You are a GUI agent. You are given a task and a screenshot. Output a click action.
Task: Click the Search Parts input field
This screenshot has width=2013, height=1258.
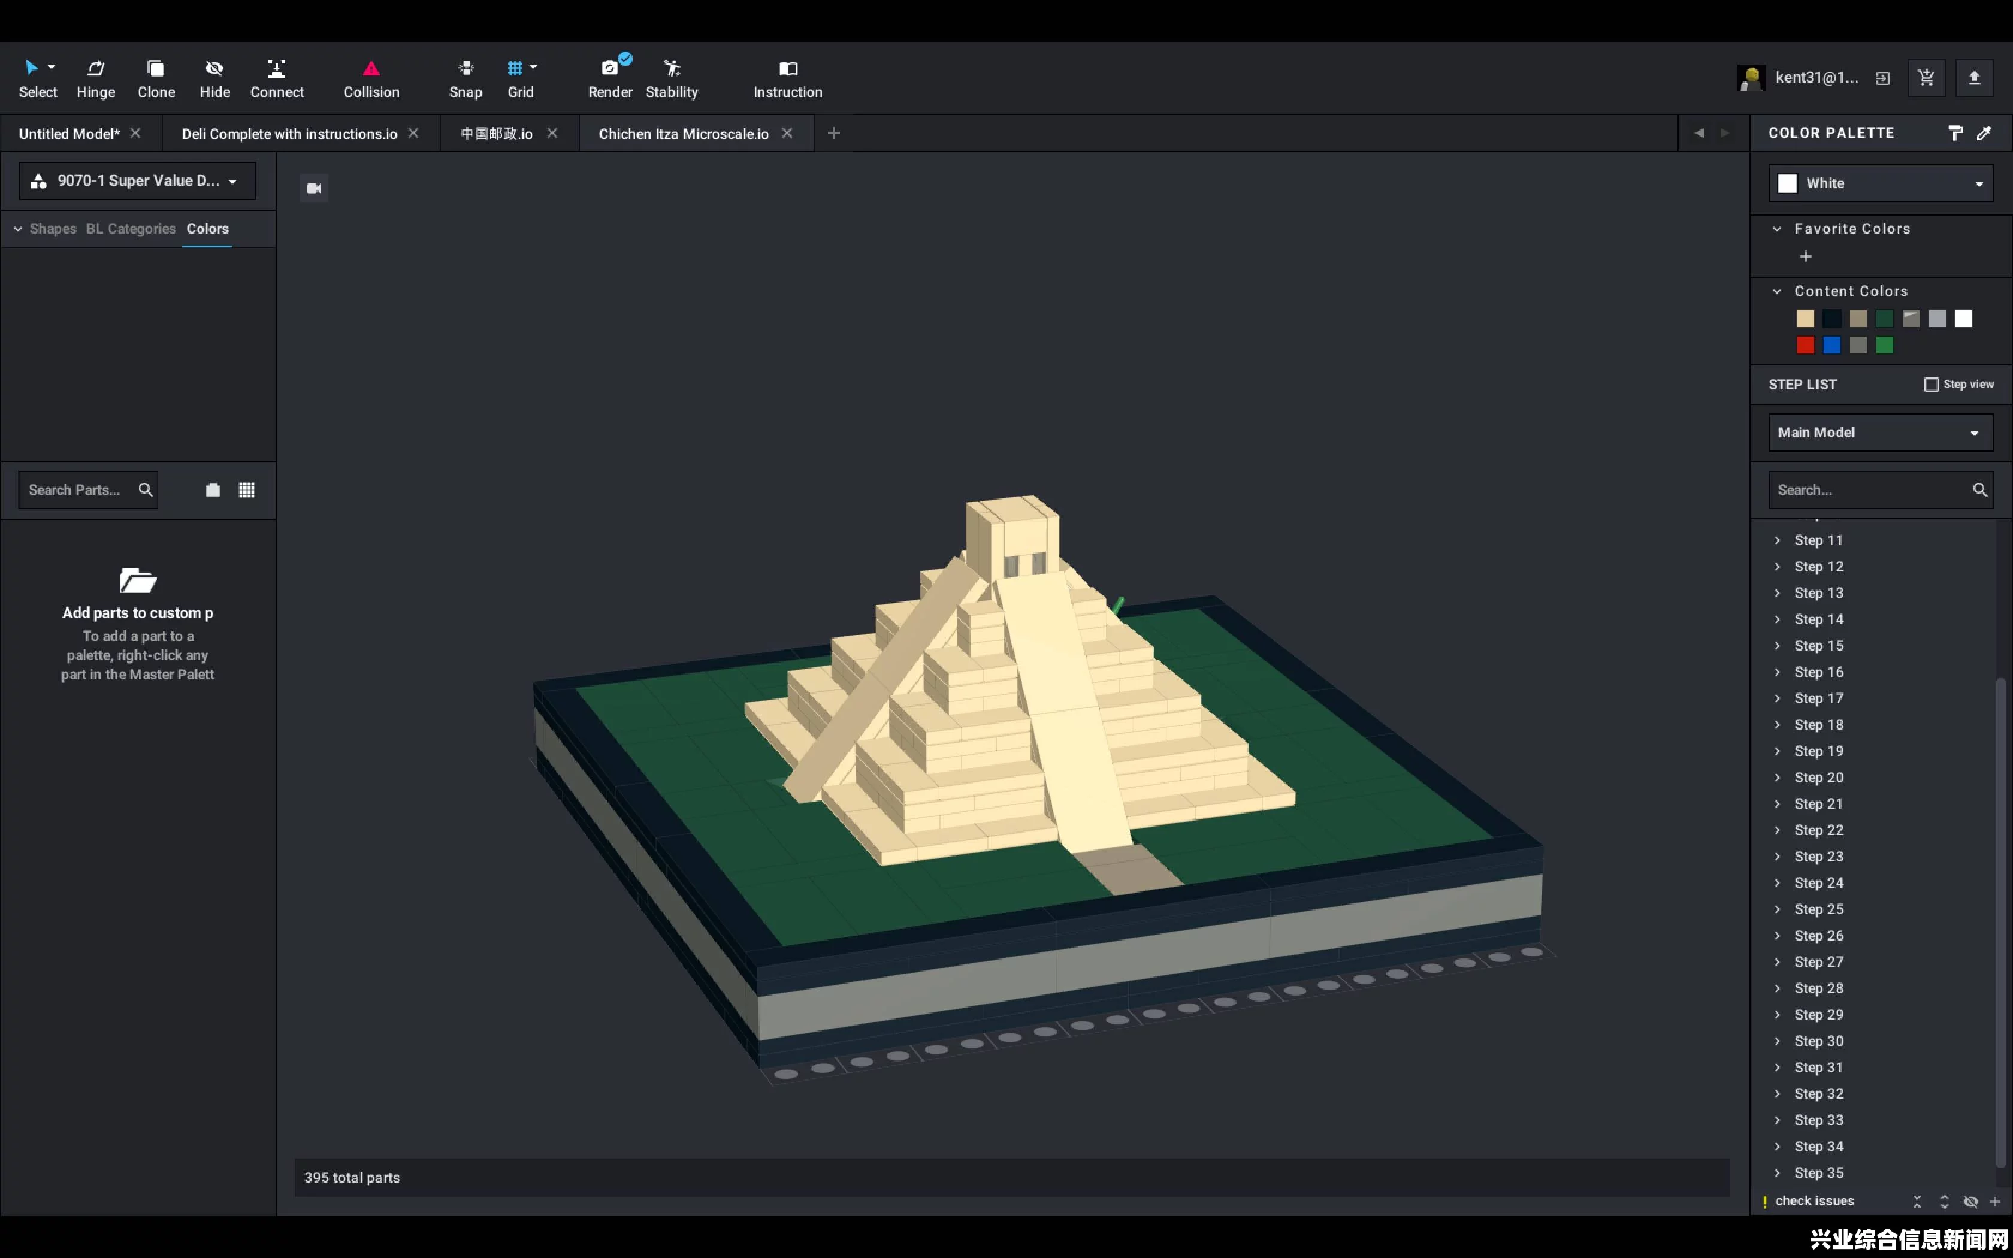coord(87,490)
